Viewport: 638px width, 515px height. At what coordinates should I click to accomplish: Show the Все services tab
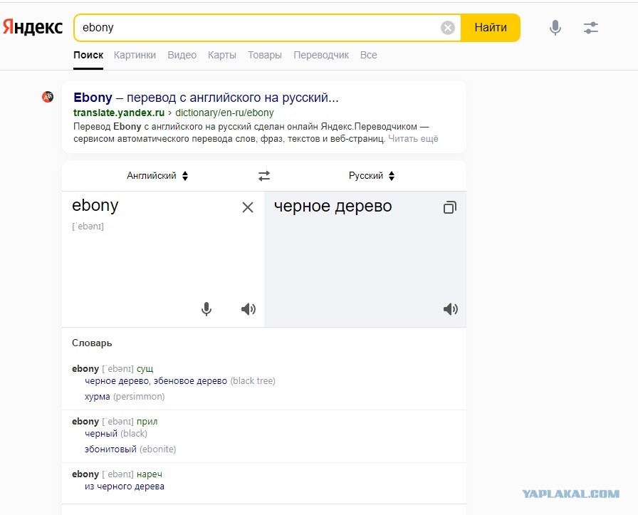[369, 55]
